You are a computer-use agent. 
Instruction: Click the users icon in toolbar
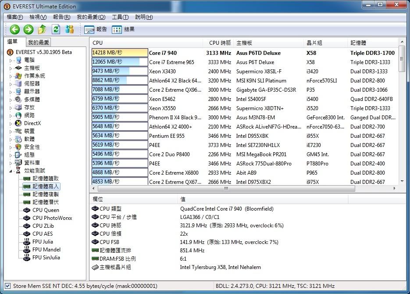(70, 29)
